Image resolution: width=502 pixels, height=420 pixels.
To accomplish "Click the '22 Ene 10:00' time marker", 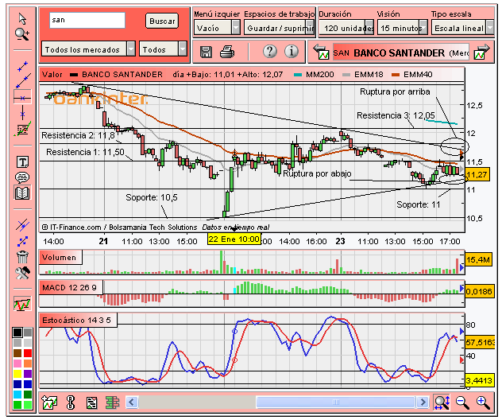I will tap(234, 239).
